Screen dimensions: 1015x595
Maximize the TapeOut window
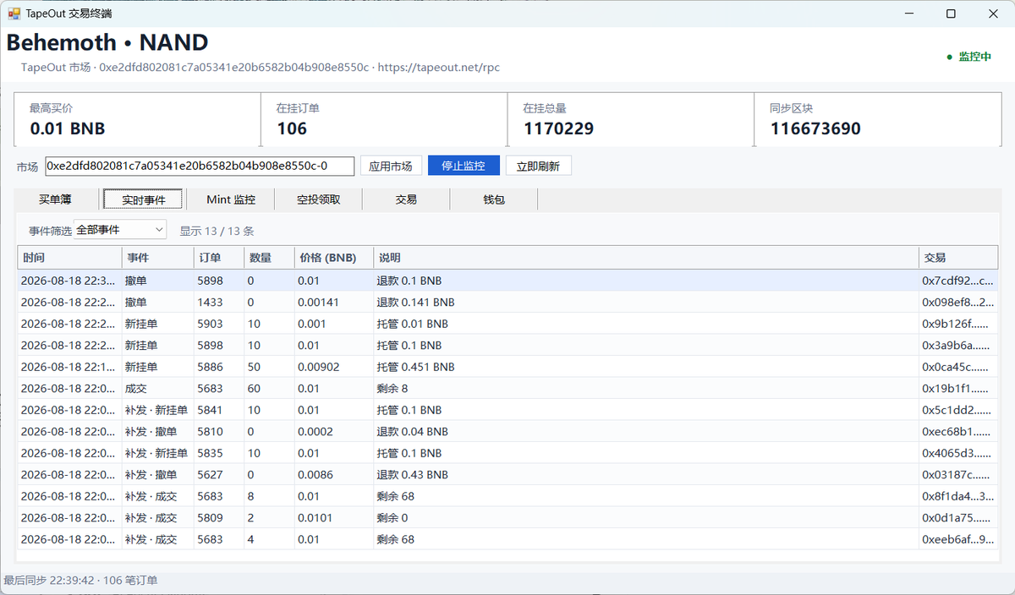pyautogui.click(x=951, y=14)
